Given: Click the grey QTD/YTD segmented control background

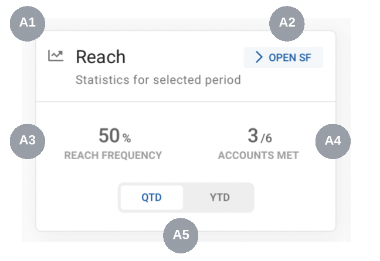Looking at the screenshot, I should pyautogui.click(x=250, y=197).
